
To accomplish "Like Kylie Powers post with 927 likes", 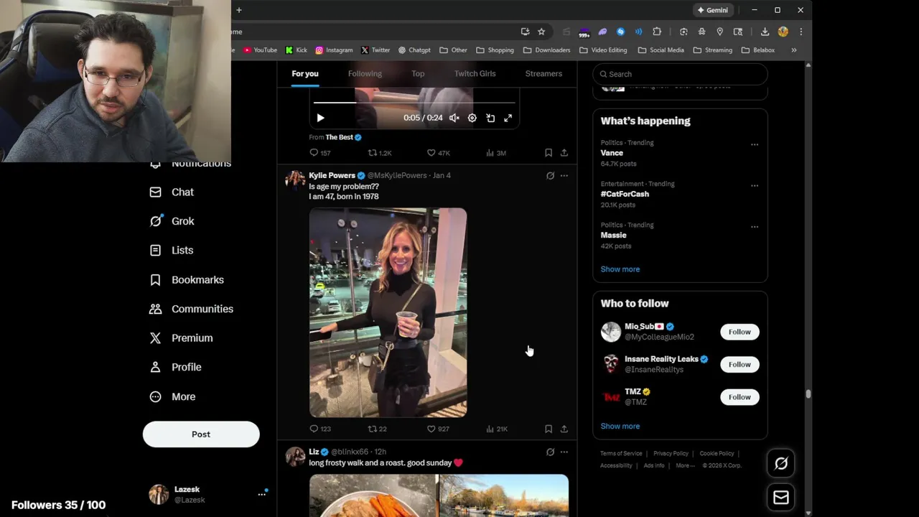I will [438, 429].
